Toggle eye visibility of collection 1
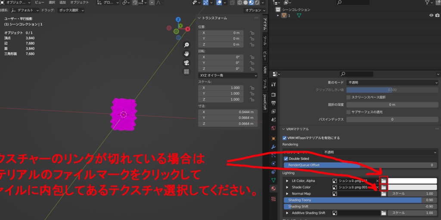 coord(431,15)
